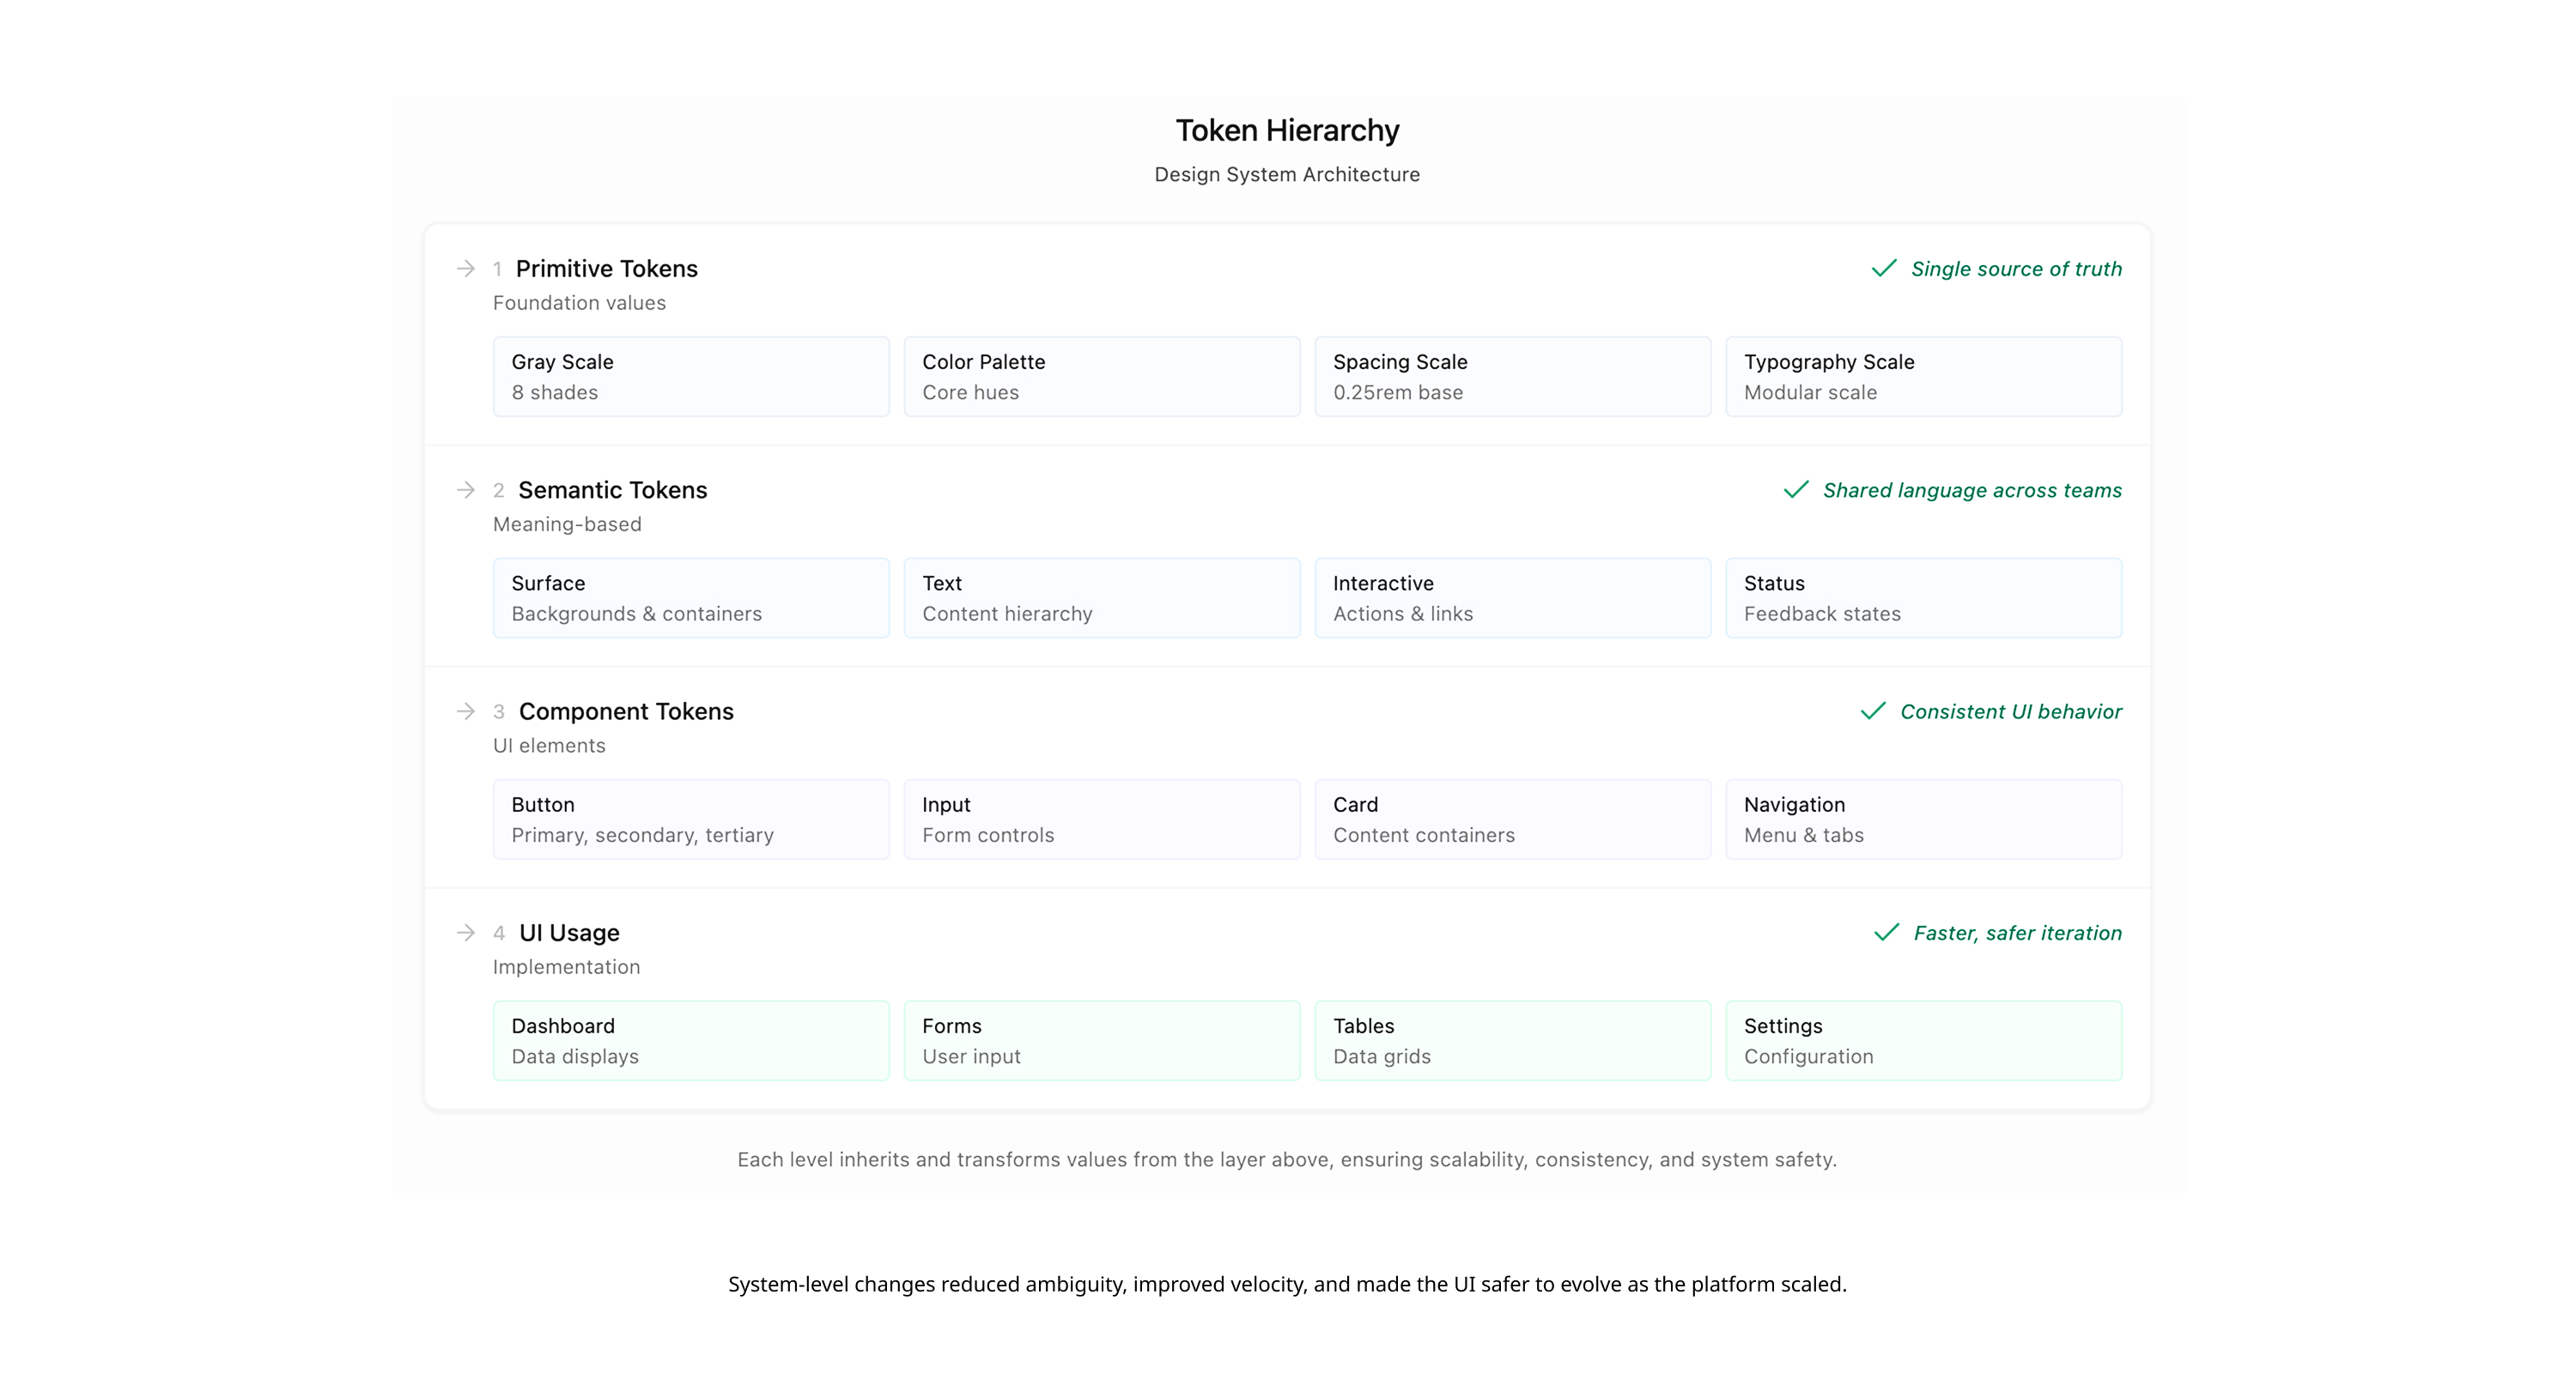2576x1373 pixels.
Task: Click the arrow icon beside Primitive Tokens
Action: coord(465,269)
